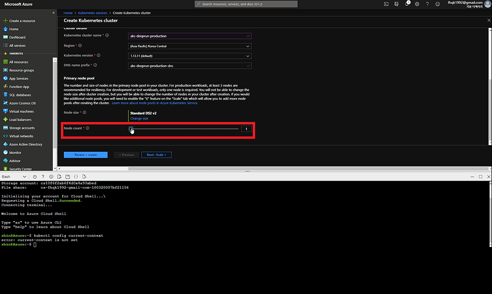Image resolution: width=492 pixels, height=294 pixels.
Task: Click the Change size link
Action: pyautogui.click(x=139, y=119)
